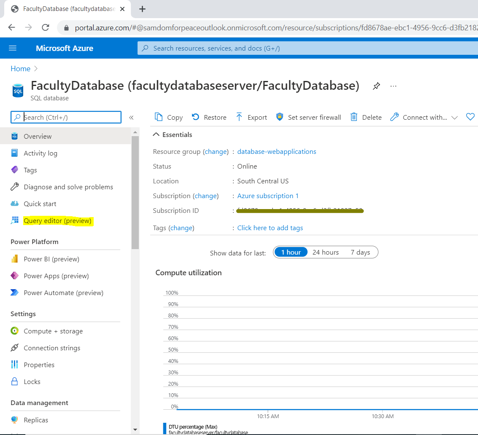Open Query editor (preview)
The height and width of the screenshot is (435, 478).
(x=65, y=220)
